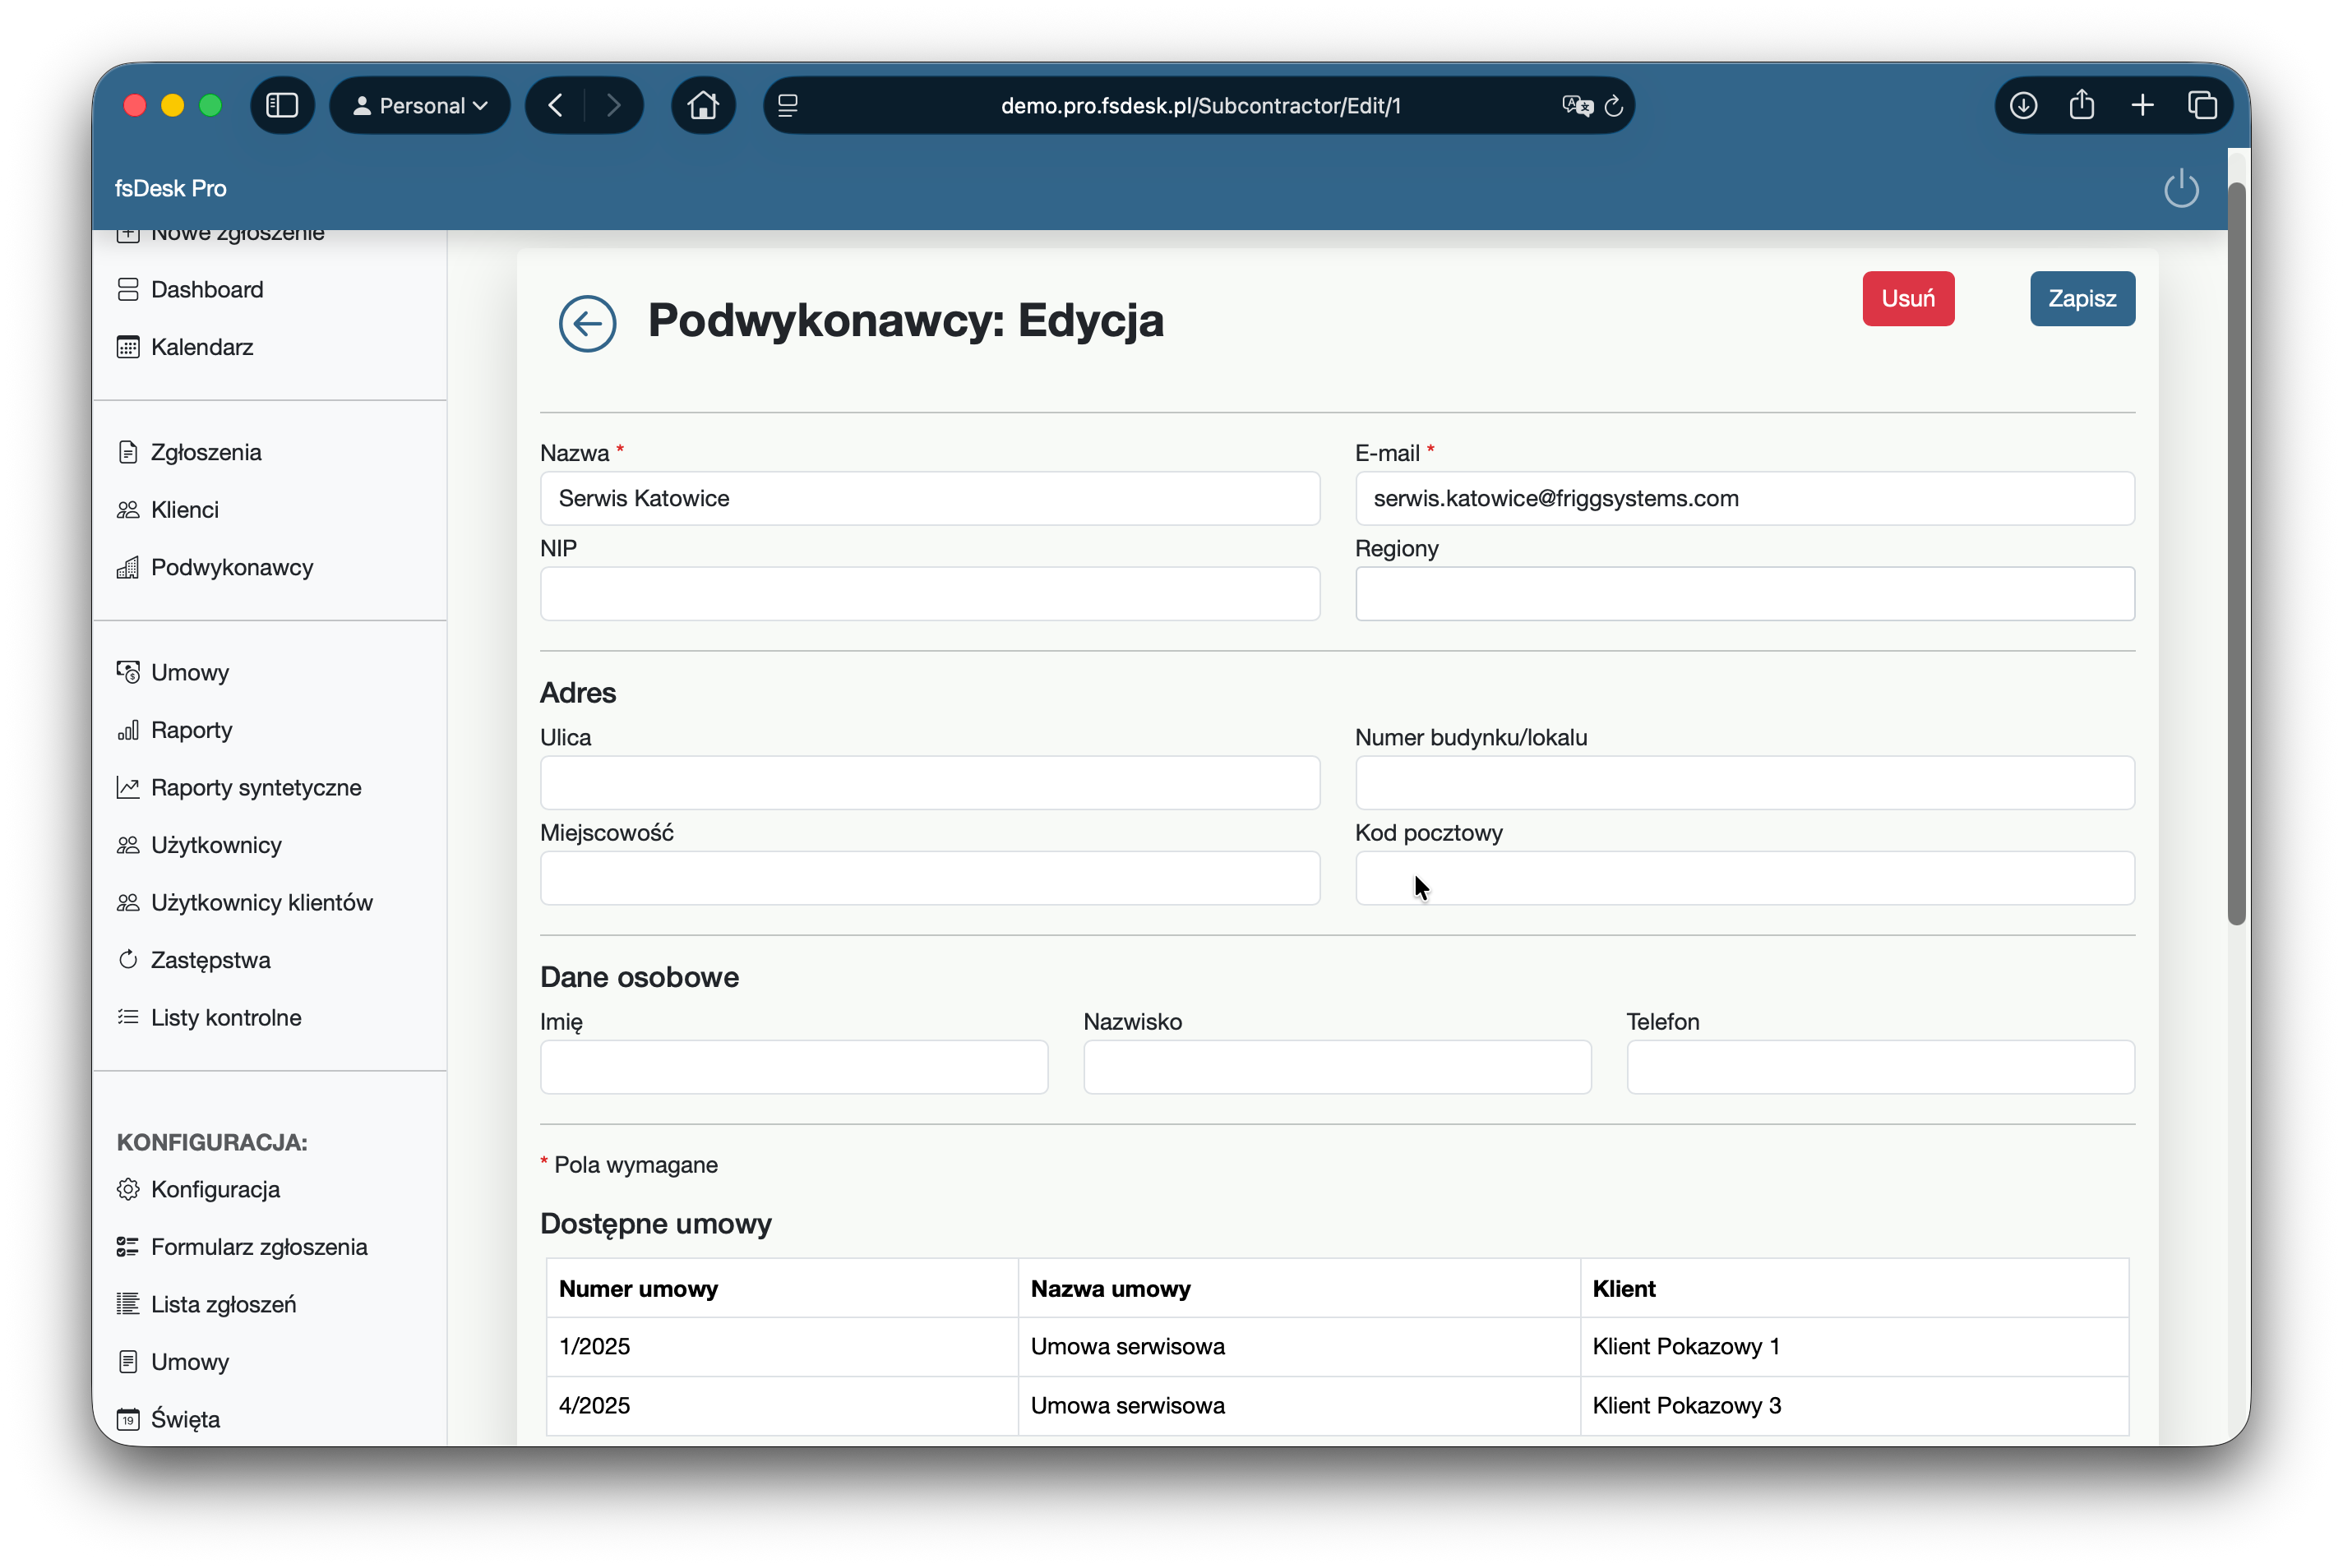Image resolution: width=2343 pixels, height=1568 pixels.
Task: Expand the Personal profile dropdown
Action: point(419,105)
